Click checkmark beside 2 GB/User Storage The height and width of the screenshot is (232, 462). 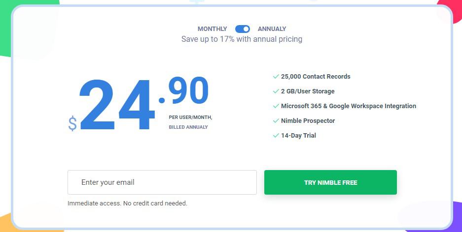[276, 91]
